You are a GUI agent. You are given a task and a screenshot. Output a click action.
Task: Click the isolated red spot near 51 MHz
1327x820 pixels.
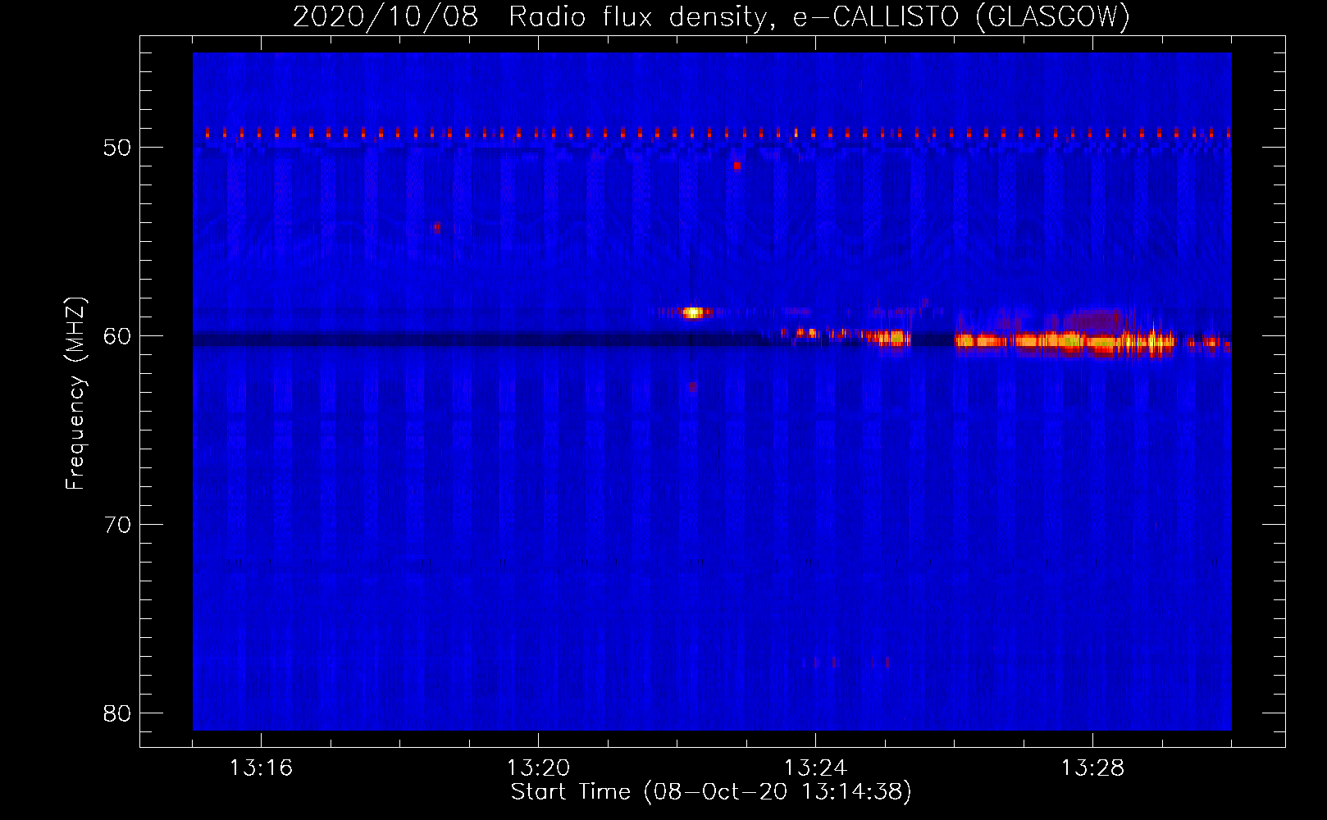(x=737, y=166)
